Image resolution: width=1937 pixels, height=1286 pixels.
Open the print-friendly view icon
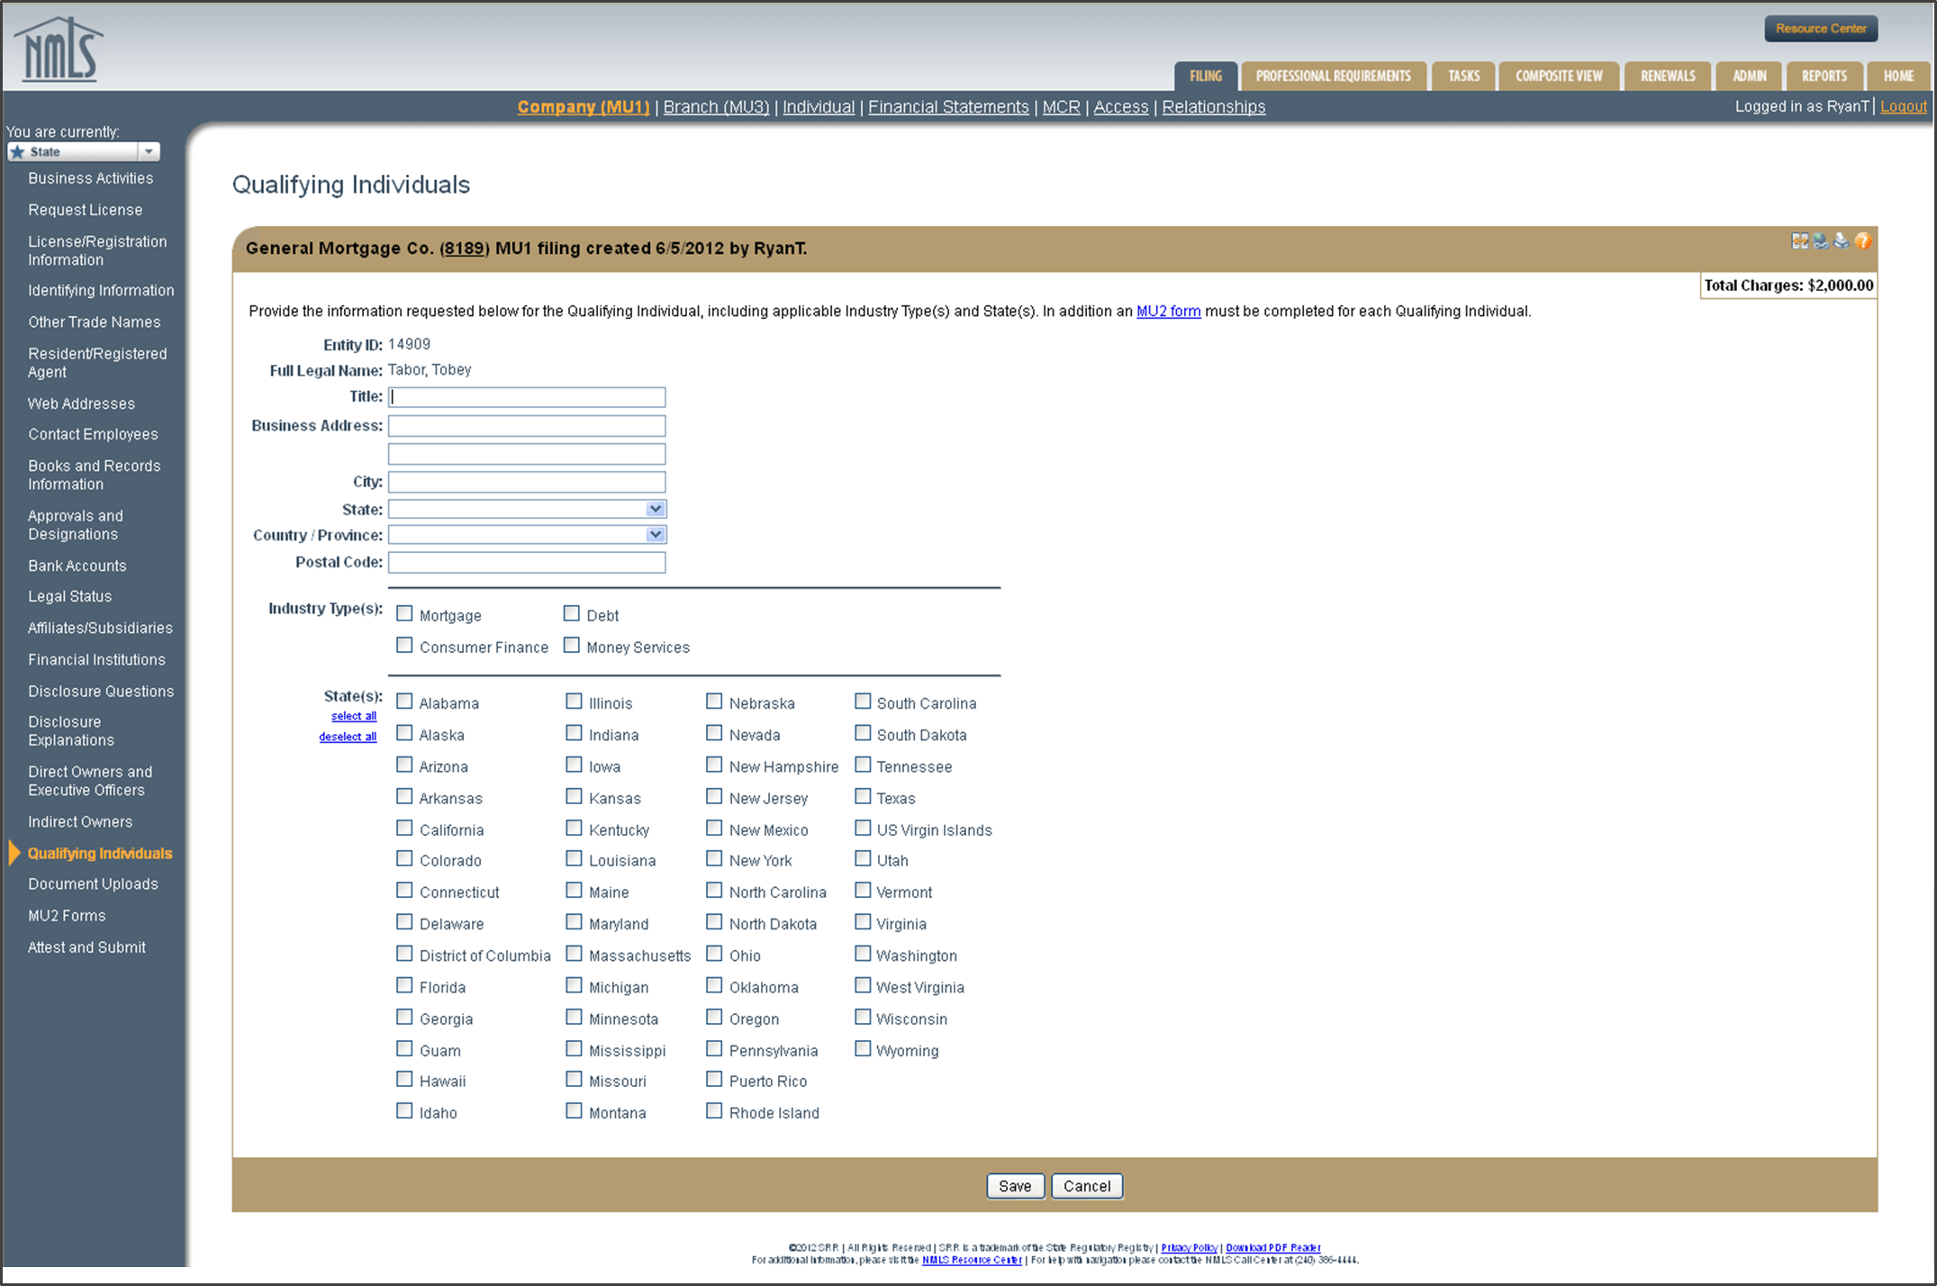tap(1842, 240)
